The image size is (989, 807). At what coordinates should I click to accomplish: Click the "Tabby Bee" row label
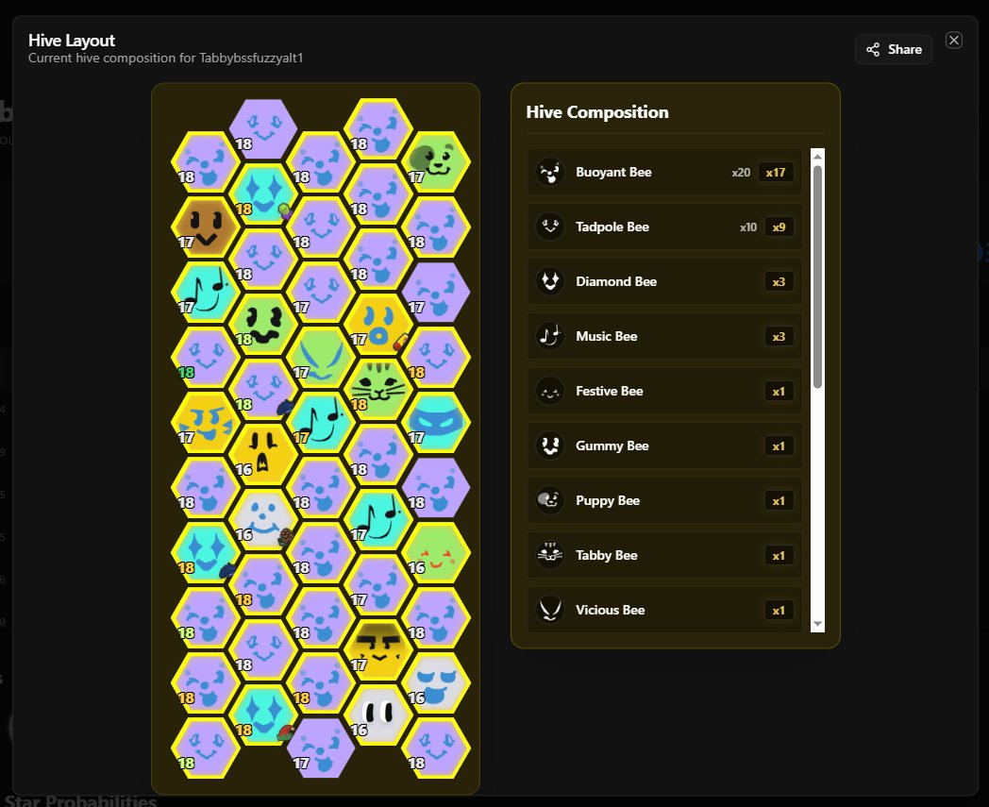(x=606, y=555)
